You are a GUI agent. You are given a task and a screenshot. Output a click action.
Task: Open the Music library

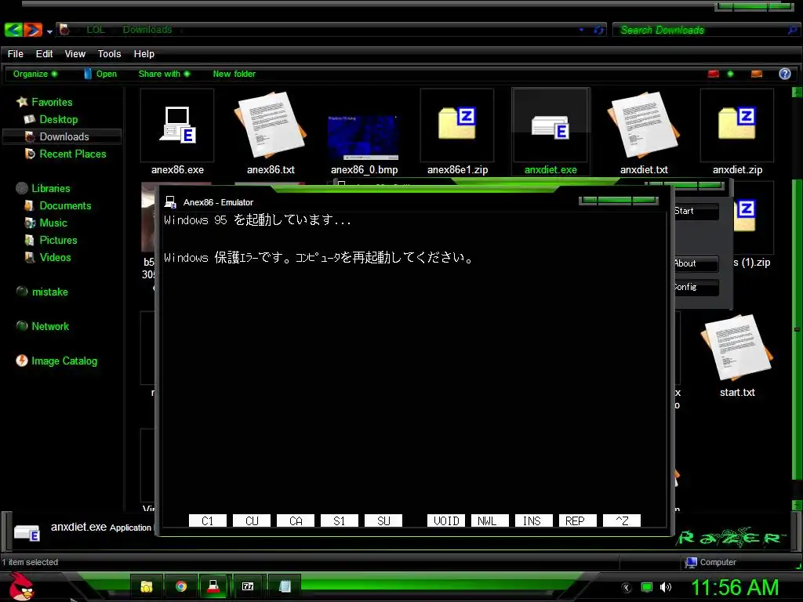pos(53,223)
